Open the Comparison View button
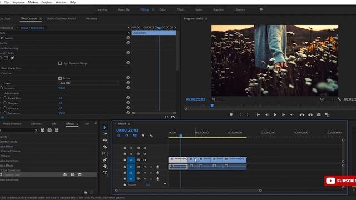356x200 pixels. point(327,115)
